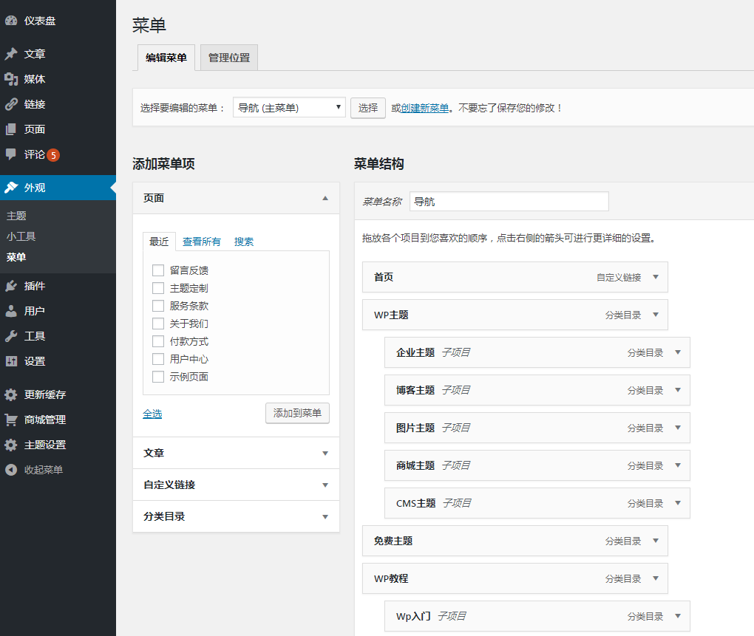Image resolution: width=754 pixels, height=636 pixels.
Task: Open the 菜单 submenu item
Action: [x=16, y=257]
